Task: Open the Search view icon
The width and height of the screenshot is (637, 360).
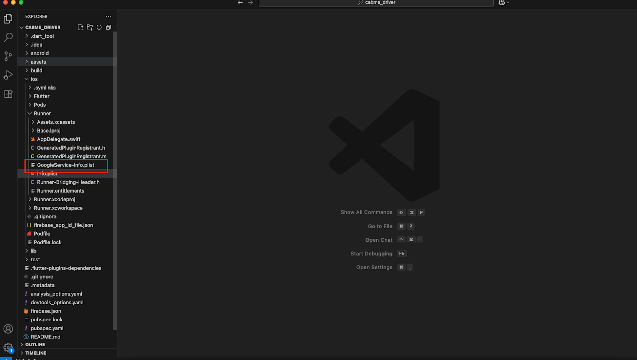Action: click(8, 37)
